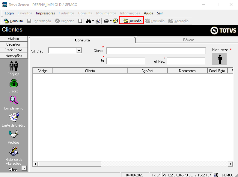This screenshot has height=177, width=238.
Task: Open the Consulta menu in menu bar
Action: 85,13
